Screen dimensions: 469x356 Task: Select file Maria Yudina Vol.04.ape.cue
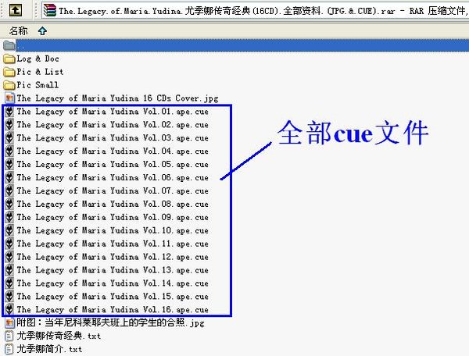pyautogui.click(x=113, y=151)
